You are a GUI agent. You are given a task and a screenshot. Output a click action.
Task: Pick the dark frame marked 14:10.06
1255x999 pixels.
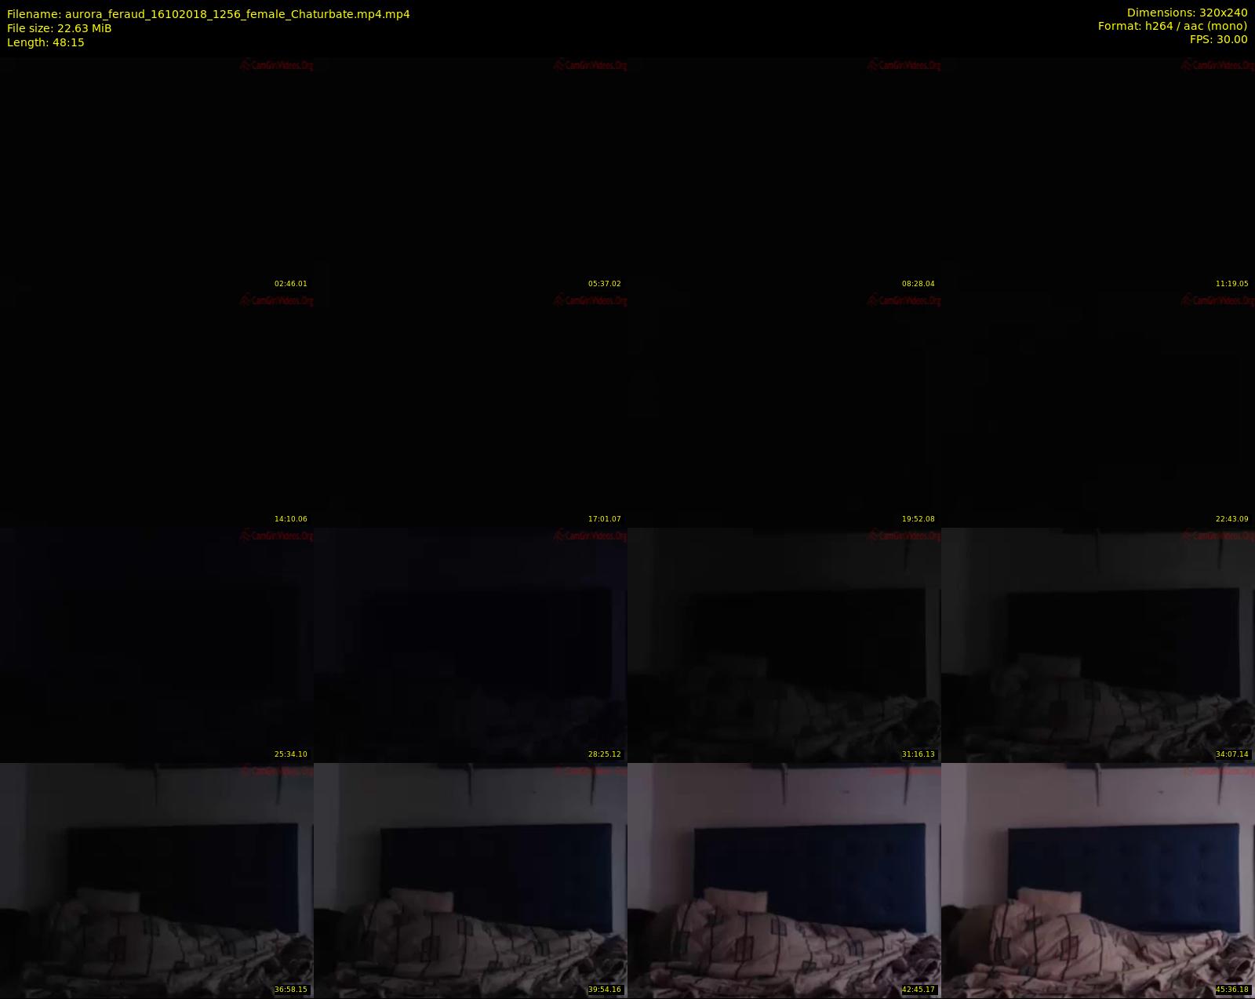(x=157, y=409)
